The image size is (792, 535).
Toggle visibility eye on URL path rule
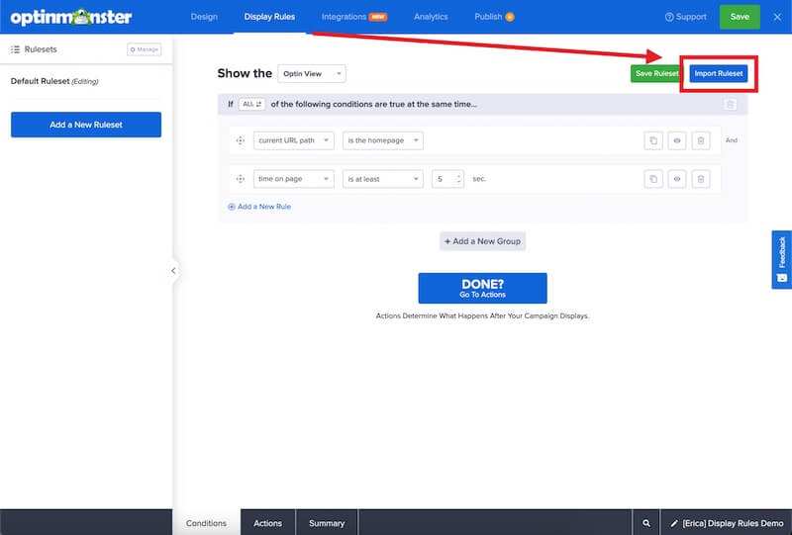(677, 140)
